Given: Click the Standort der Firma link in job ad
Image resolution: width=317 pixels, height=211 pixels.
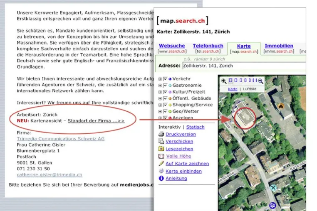Looking at the screenshot, I should tap(96, 121).
